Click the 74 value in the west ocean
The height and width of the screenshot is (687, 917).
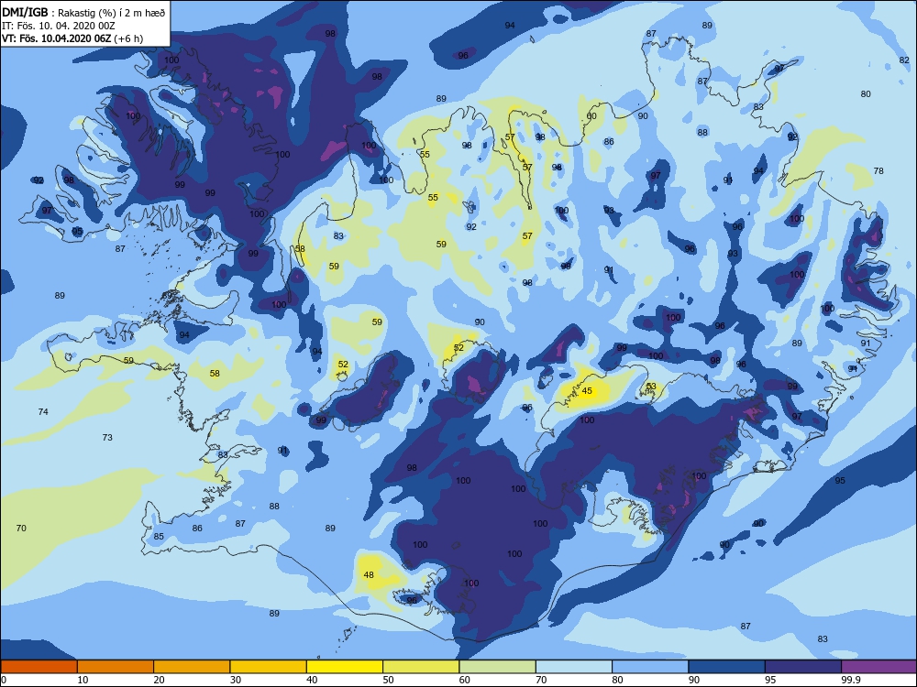pos(43,412)
